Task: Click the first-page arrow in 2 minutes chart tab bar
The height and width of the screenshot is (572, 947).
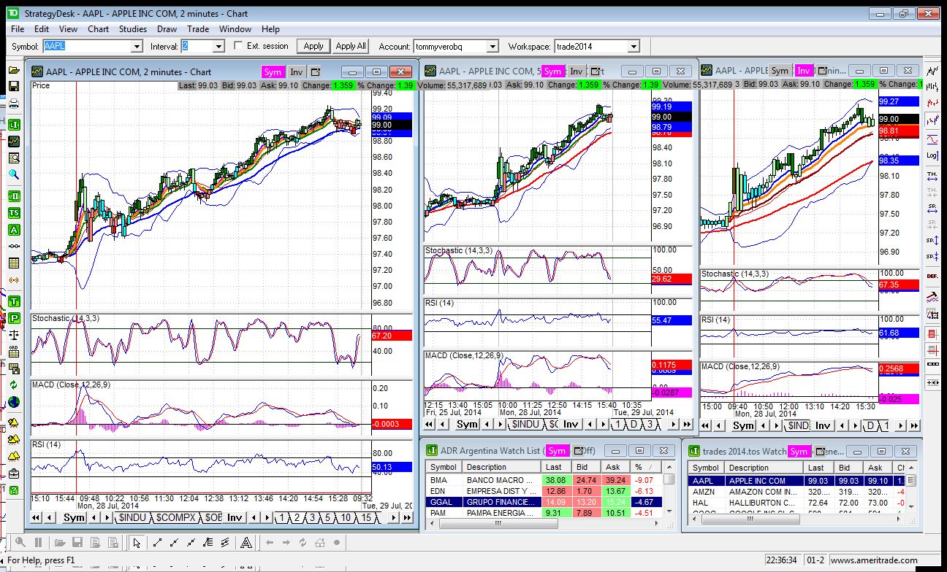Action: (x=35, y=517)
